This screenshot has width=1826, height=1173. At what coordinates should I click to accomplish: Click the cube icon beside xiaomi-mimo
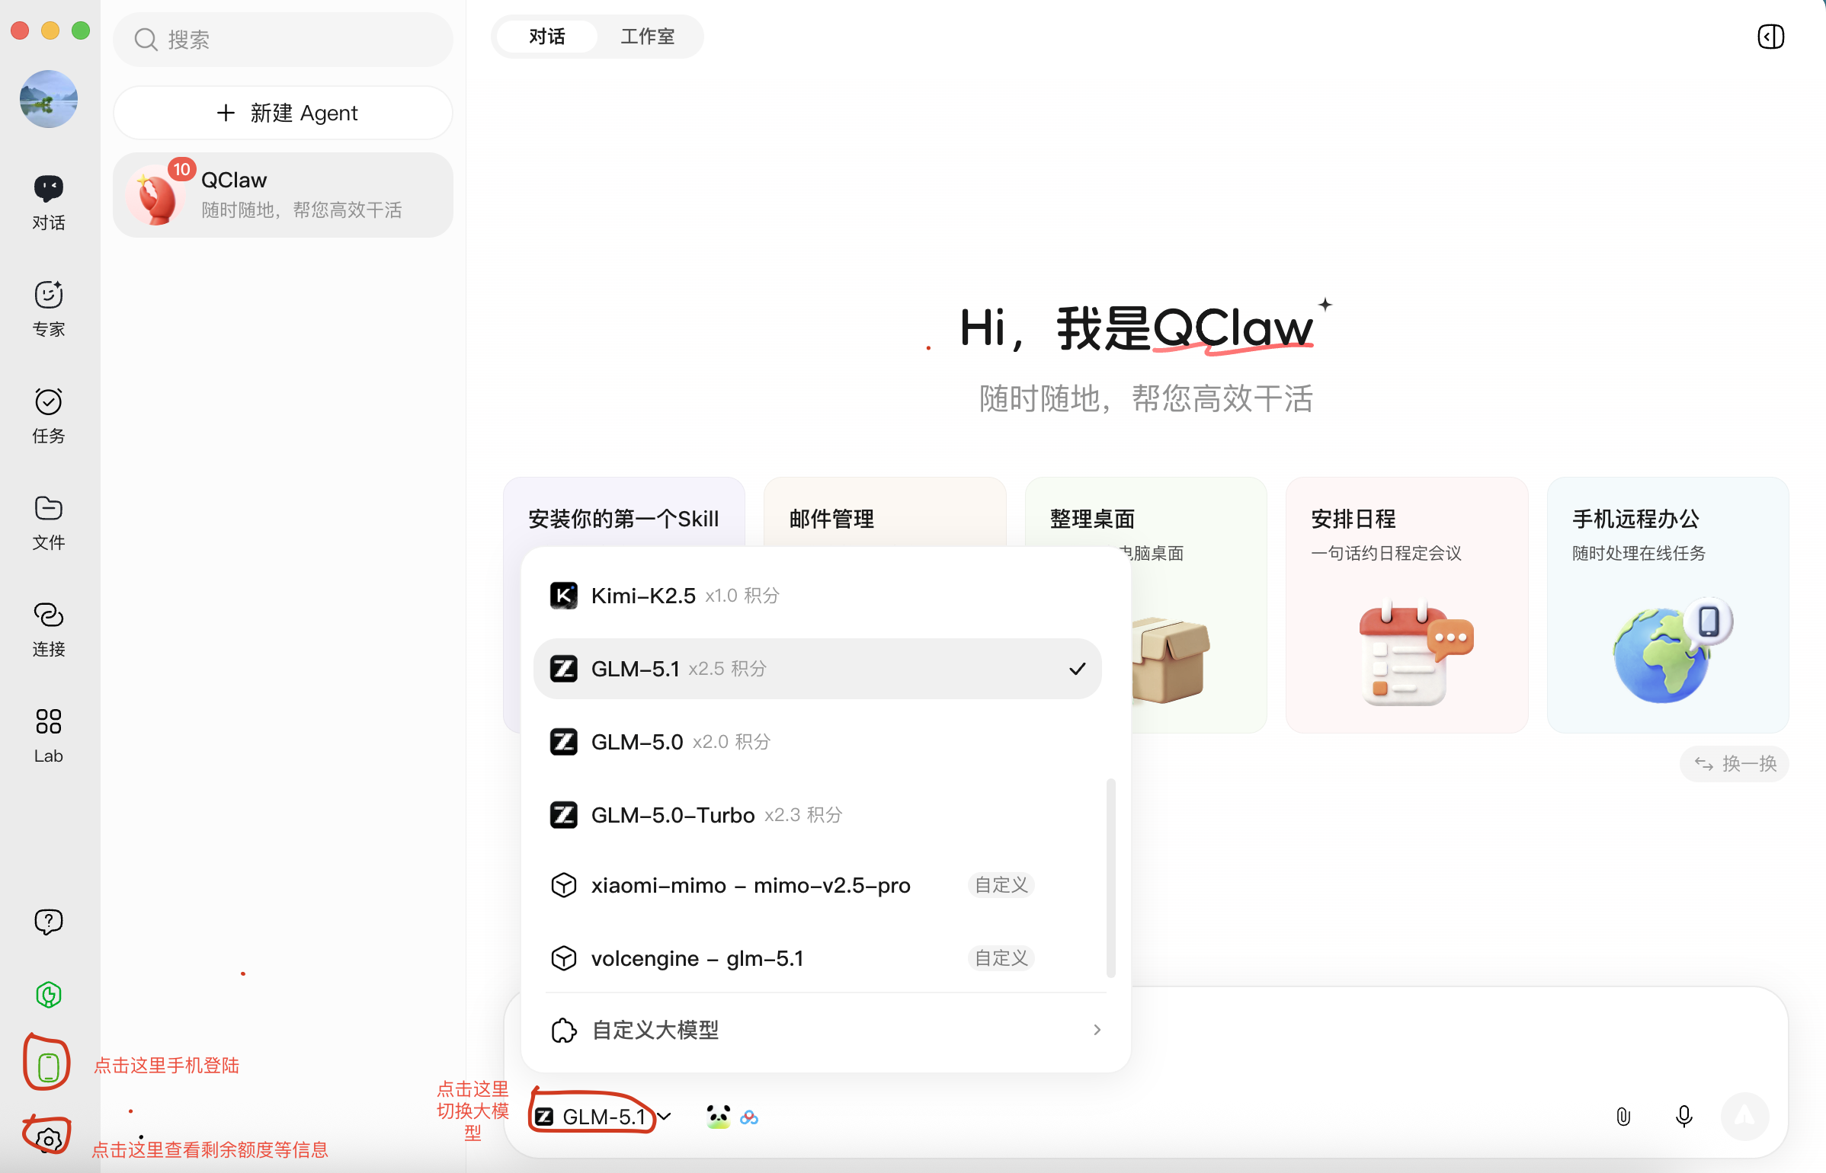(x=564, y=885)
